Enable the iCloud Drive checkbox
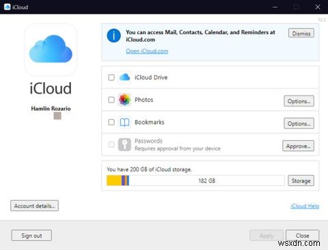This screenshot has width=328, height=250. [111, 77]
